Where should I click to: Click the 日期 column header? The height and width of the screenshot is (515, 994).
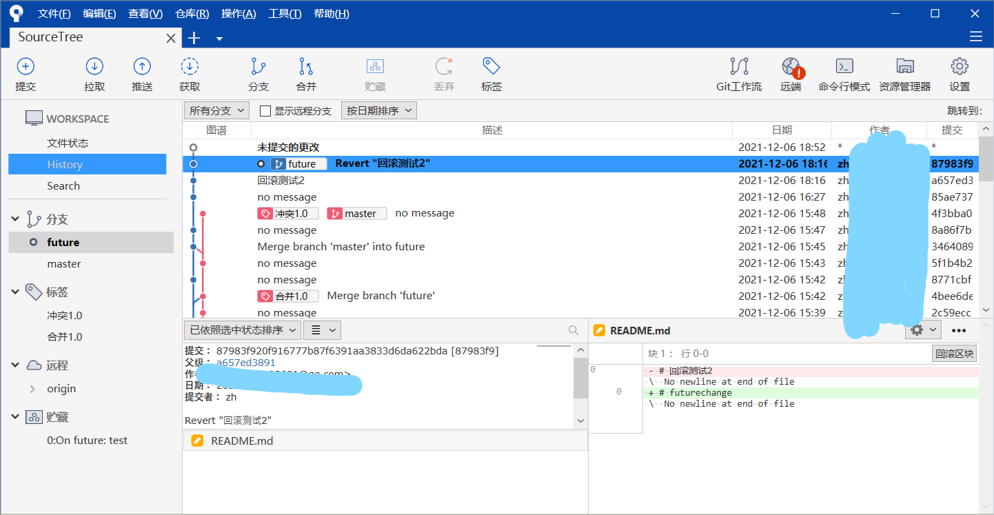pos(782,130)
